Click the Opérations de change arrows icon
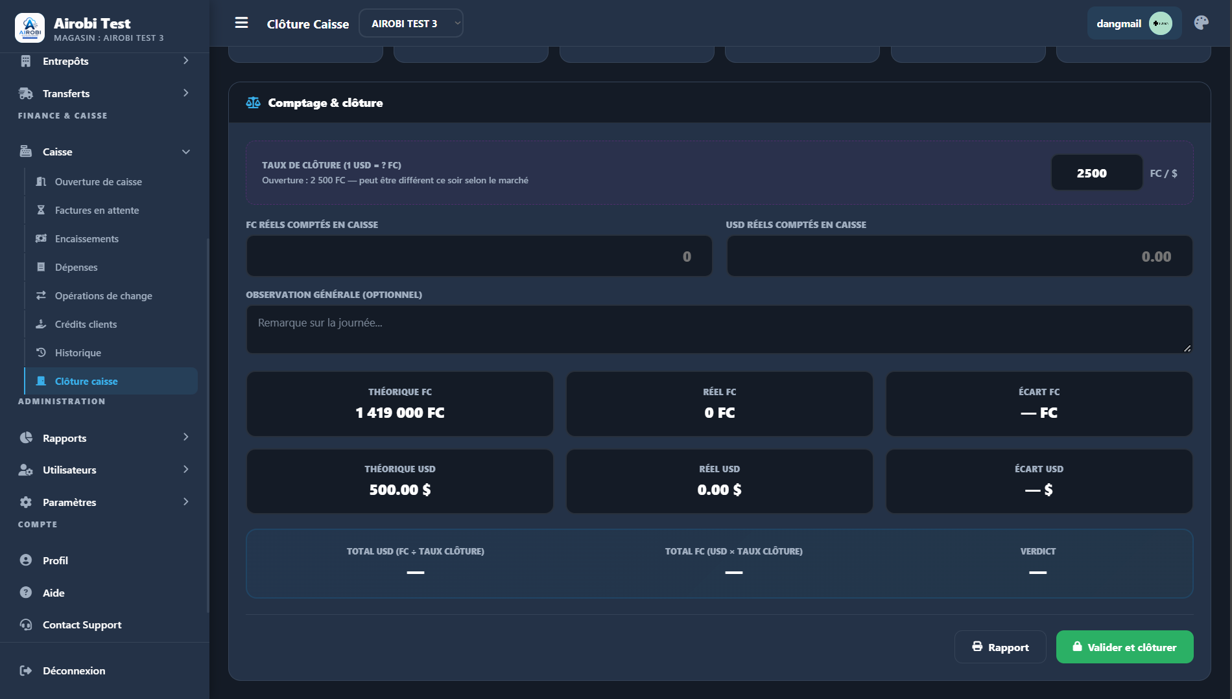Image resolution: width=1232 pixels, height=699 pixels. (x=41, y=295)
